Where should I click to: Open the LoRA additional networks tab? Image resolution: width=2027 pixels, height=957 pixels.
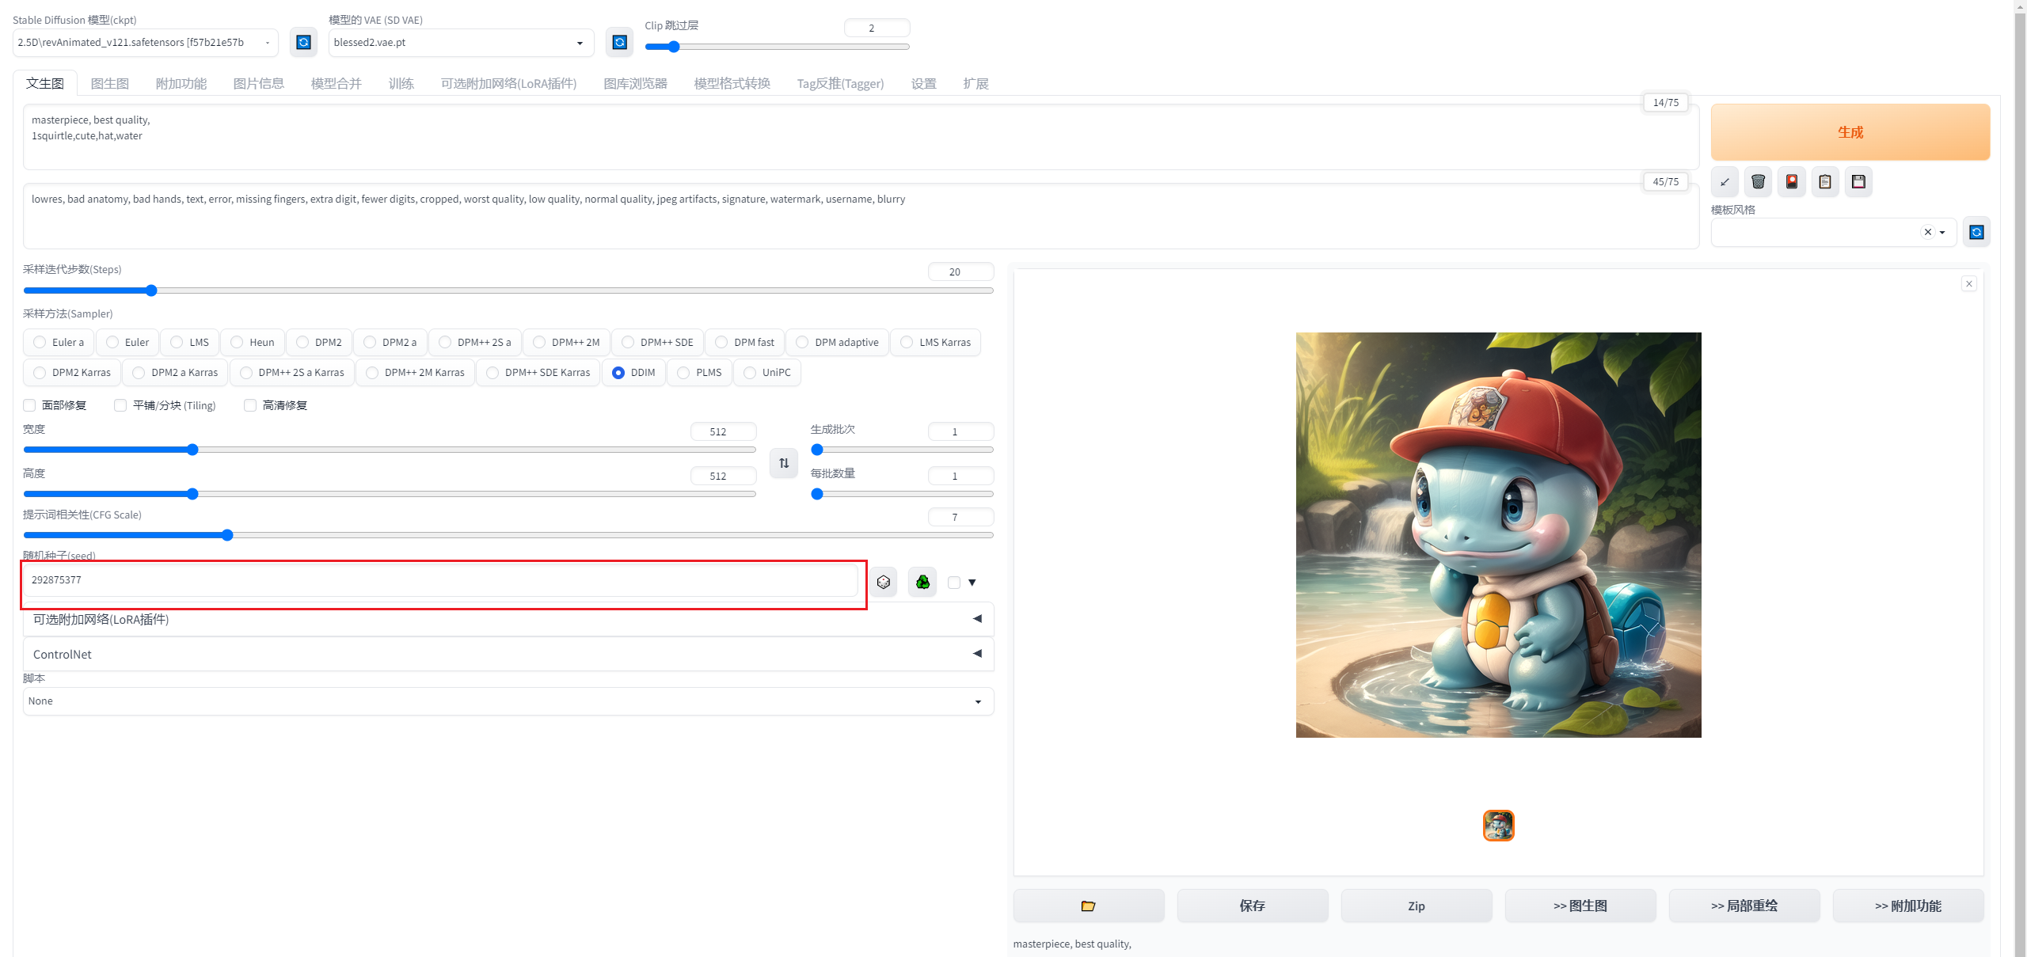click(x=509, y=83)
